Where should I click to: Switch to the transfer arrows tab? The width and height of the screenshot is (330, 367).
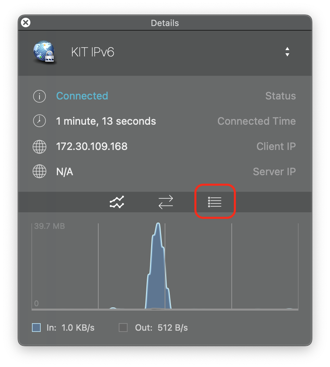pos(166,202)
